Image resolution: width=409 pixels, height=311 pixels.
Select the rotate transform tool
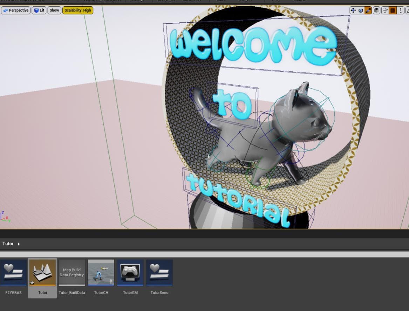coord(361,10)
